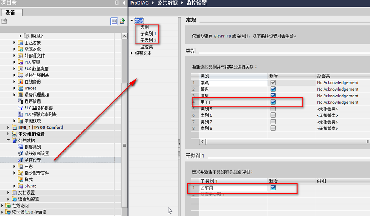Click the 程序信息 icon in project tree
370x216 pixels.
point(21,101)
